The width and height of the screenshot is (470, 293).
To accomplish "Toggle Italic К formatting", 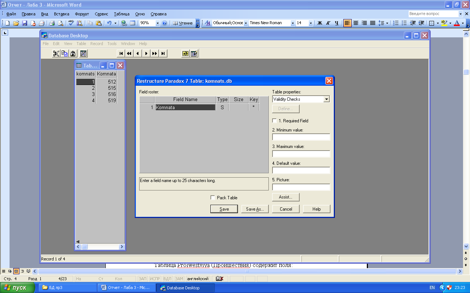I will (328, 23).
